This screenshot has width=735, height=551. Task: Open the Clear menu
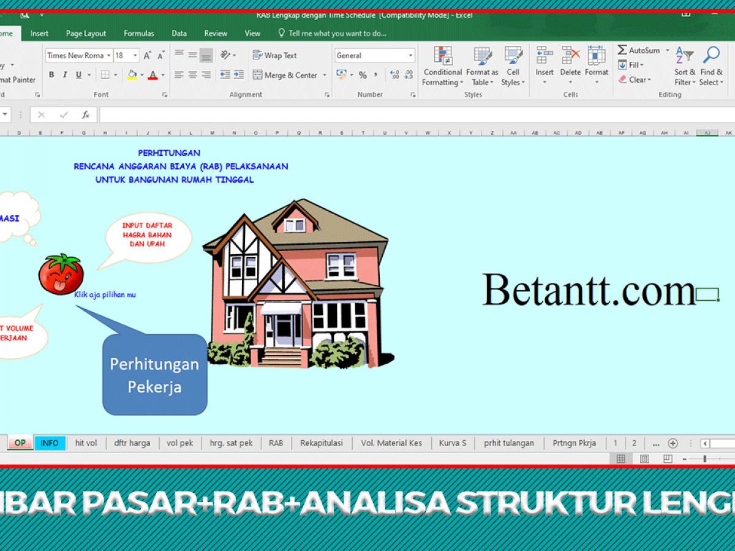point(635,80)
